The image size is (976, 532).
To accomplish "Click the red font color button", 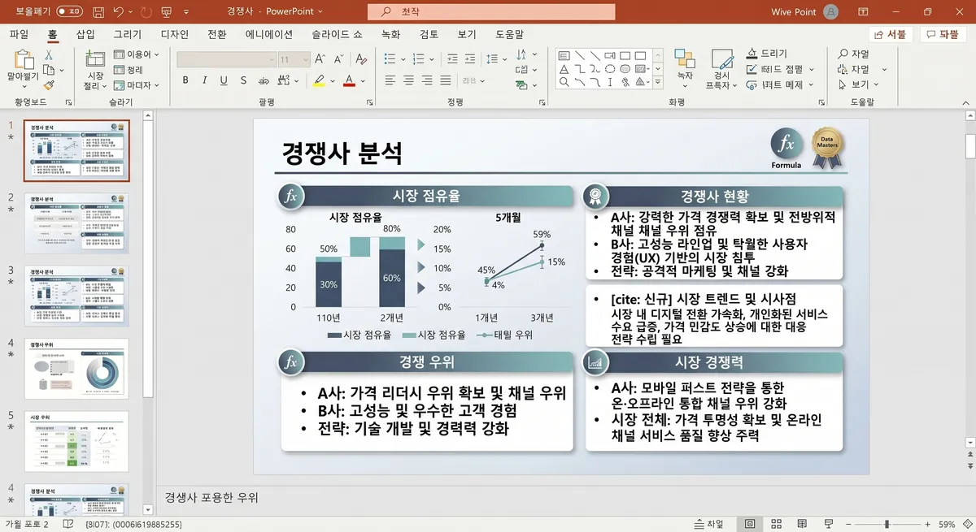I will coord(349,80).
